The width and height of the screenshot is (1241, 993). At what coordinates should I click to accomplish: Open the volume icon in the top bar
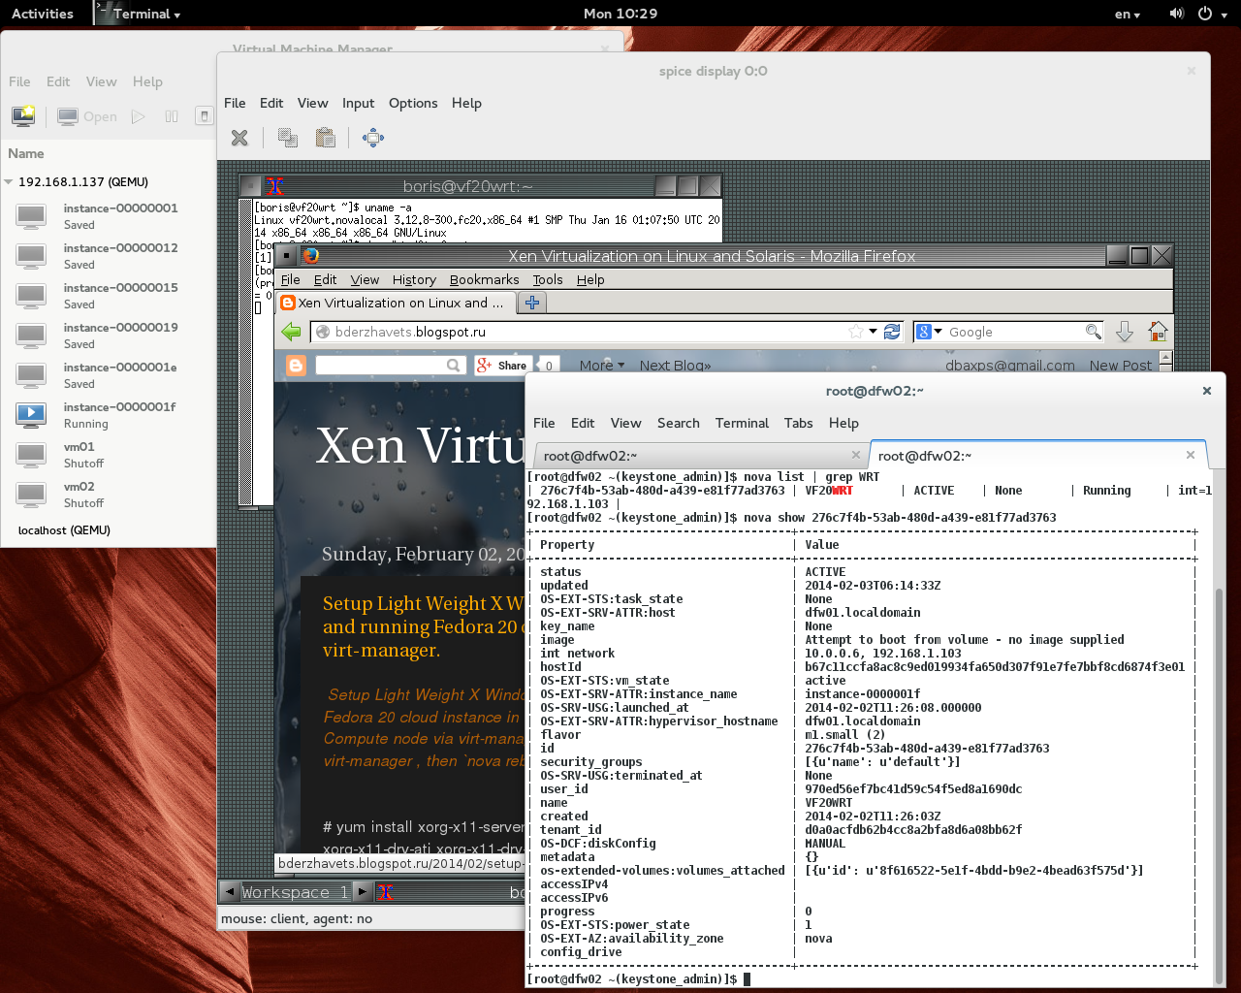(1176, 14)
